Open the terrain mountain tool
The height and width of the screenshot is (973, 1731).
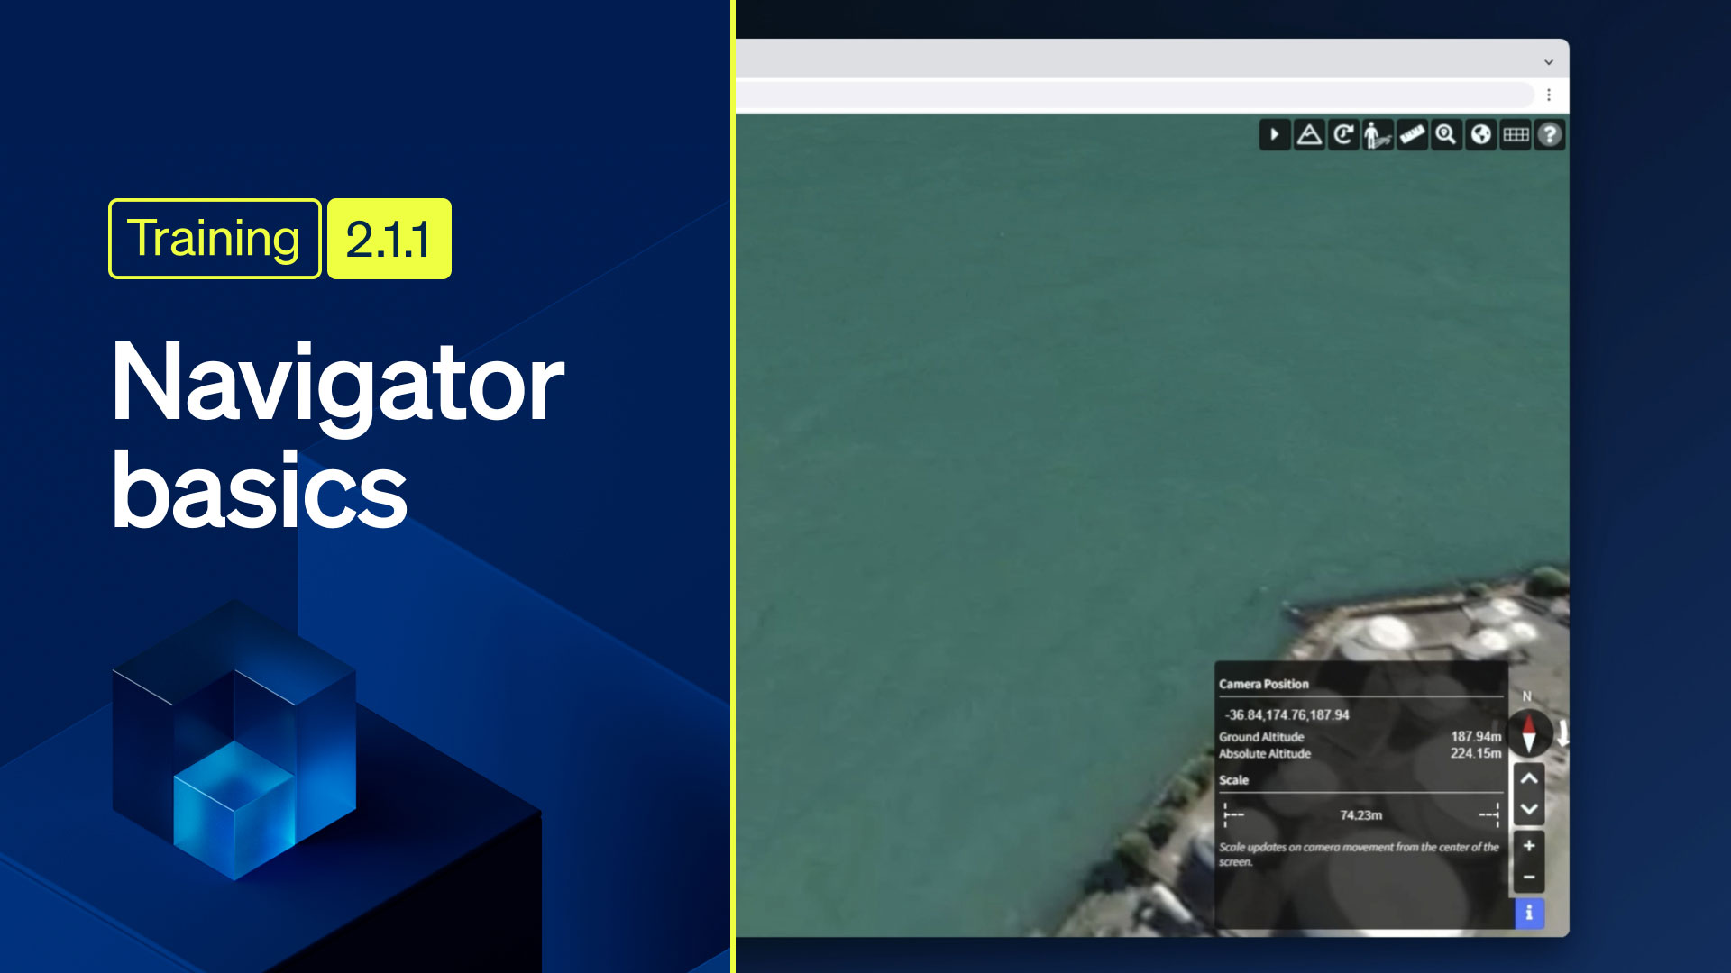(1309, 135)
